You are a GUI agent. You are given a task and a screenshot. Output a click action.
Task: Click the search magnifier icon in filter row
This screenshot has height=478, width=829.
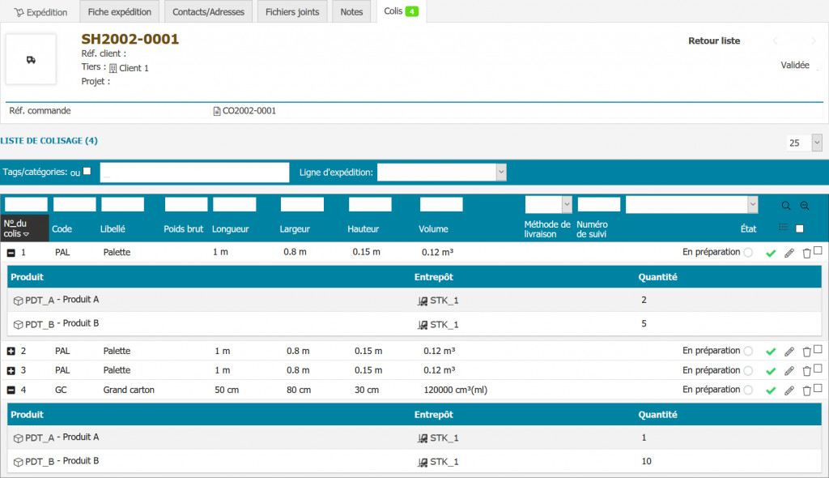[x=786, y=206]
